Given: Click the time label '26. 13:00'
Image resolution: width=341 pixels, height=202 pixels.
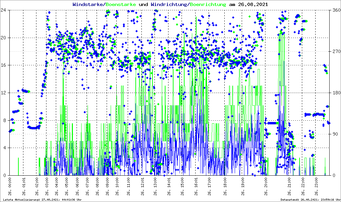Looking at the screenshot, I should pos(155,187).
